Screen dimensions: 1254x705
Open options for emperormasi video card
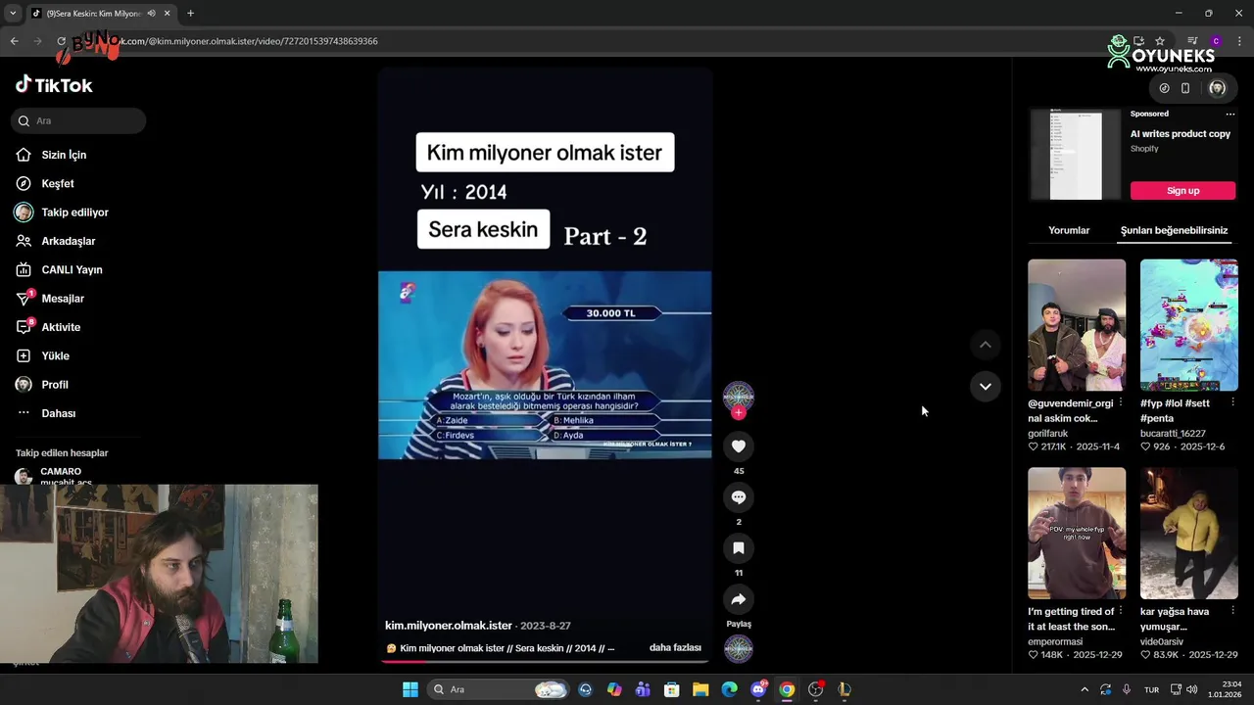1121,611
